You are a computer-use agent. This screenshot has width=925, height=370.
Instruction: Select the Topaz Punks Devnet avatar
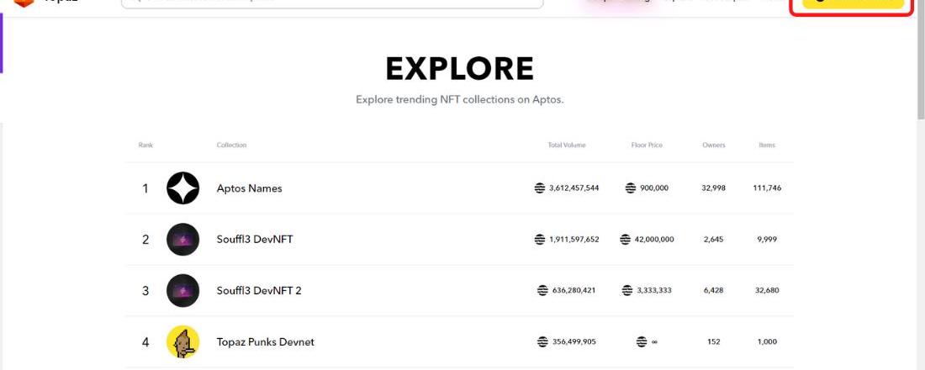pos(182,341)
